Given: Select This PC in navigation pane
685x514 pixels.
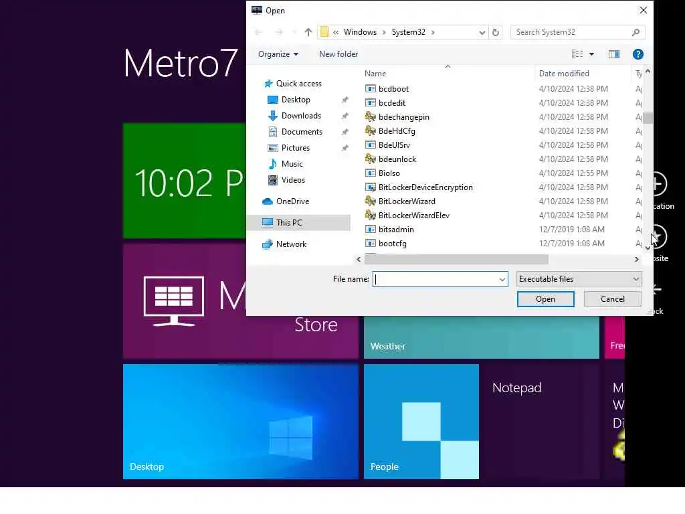Looking at the screenshot, I should (299, 222).
